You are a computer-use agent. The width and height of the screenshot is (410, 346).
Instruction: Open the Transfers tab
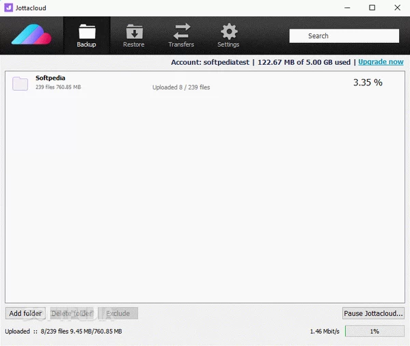181,35
